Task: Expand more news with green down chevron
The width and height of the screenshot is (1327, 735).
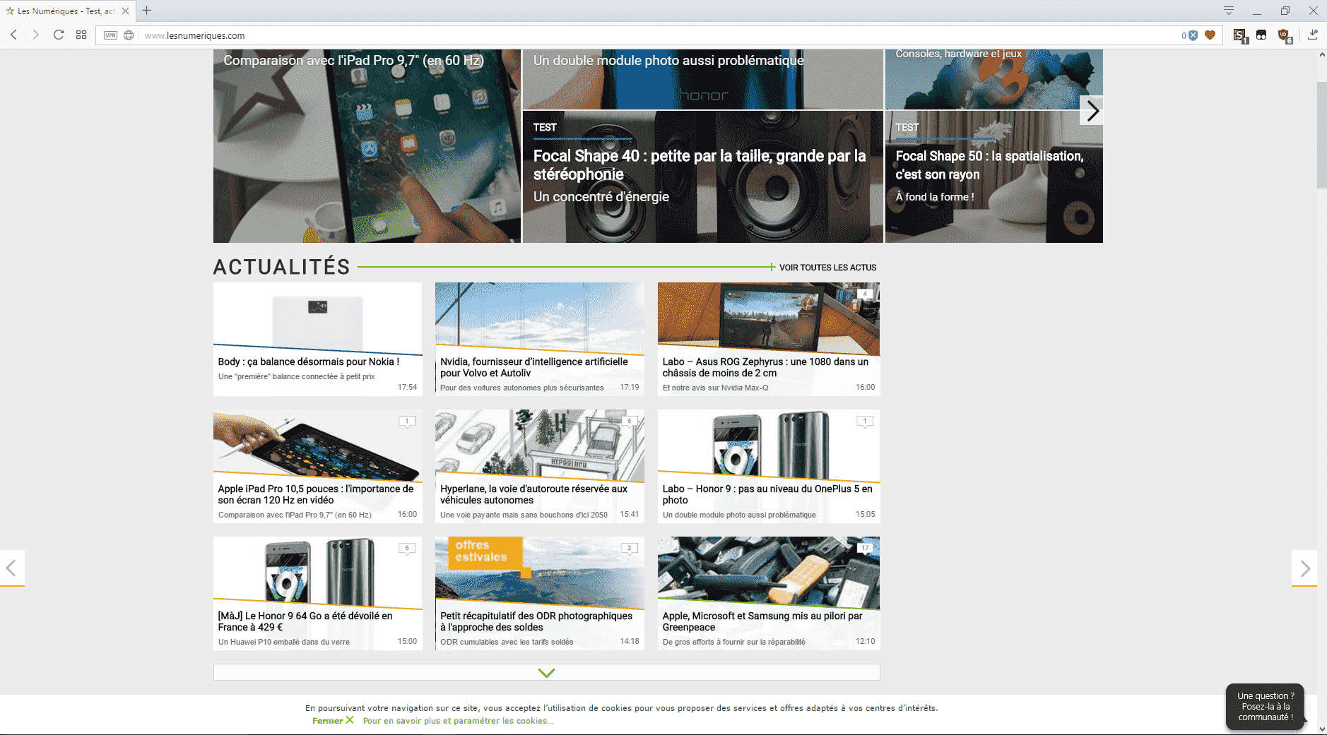Action: point(546,672)
